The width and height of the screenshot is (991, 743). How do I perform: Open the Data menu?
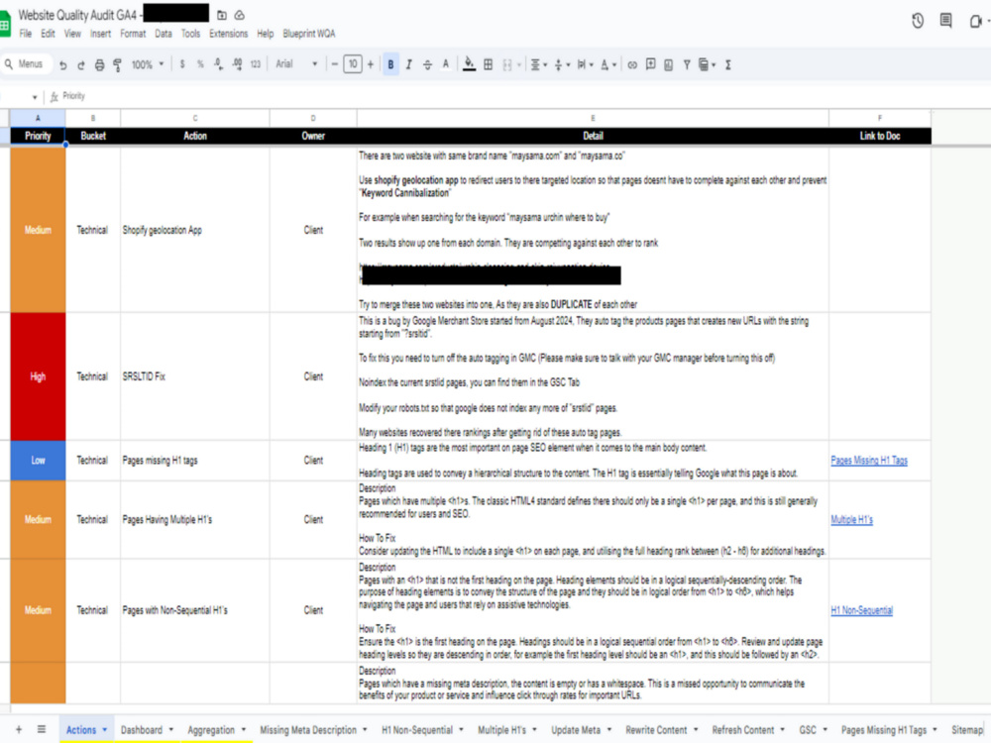pos(164,34)
